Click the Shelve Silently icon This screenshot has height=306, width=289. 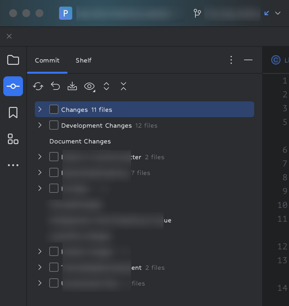[72, 86]
